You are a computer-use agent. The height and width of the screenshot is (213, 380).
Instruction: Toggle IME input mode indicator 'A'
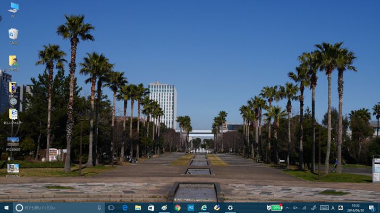[x=333, y=208]
